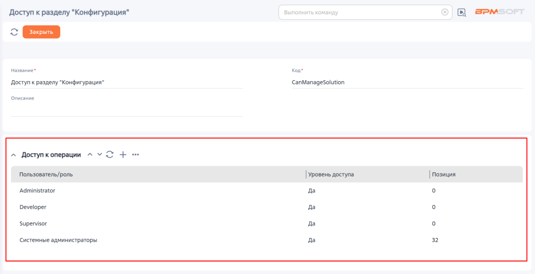Edit the Название field value

[126, 82]
